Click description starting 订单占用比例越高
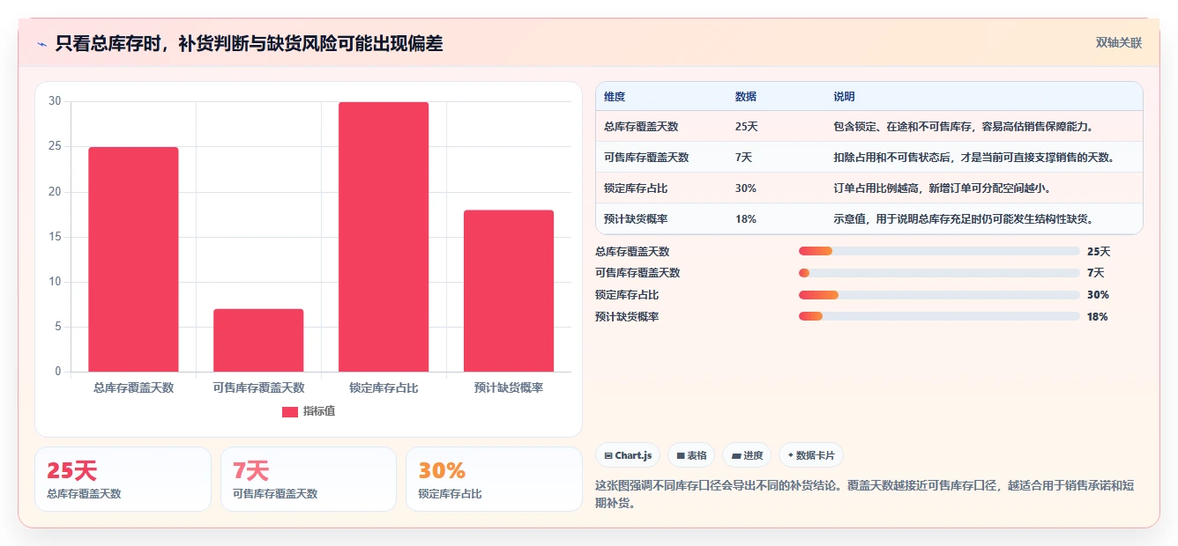Image resolution: width=1178 pixels, height=546 pixels. coord(942,188)
